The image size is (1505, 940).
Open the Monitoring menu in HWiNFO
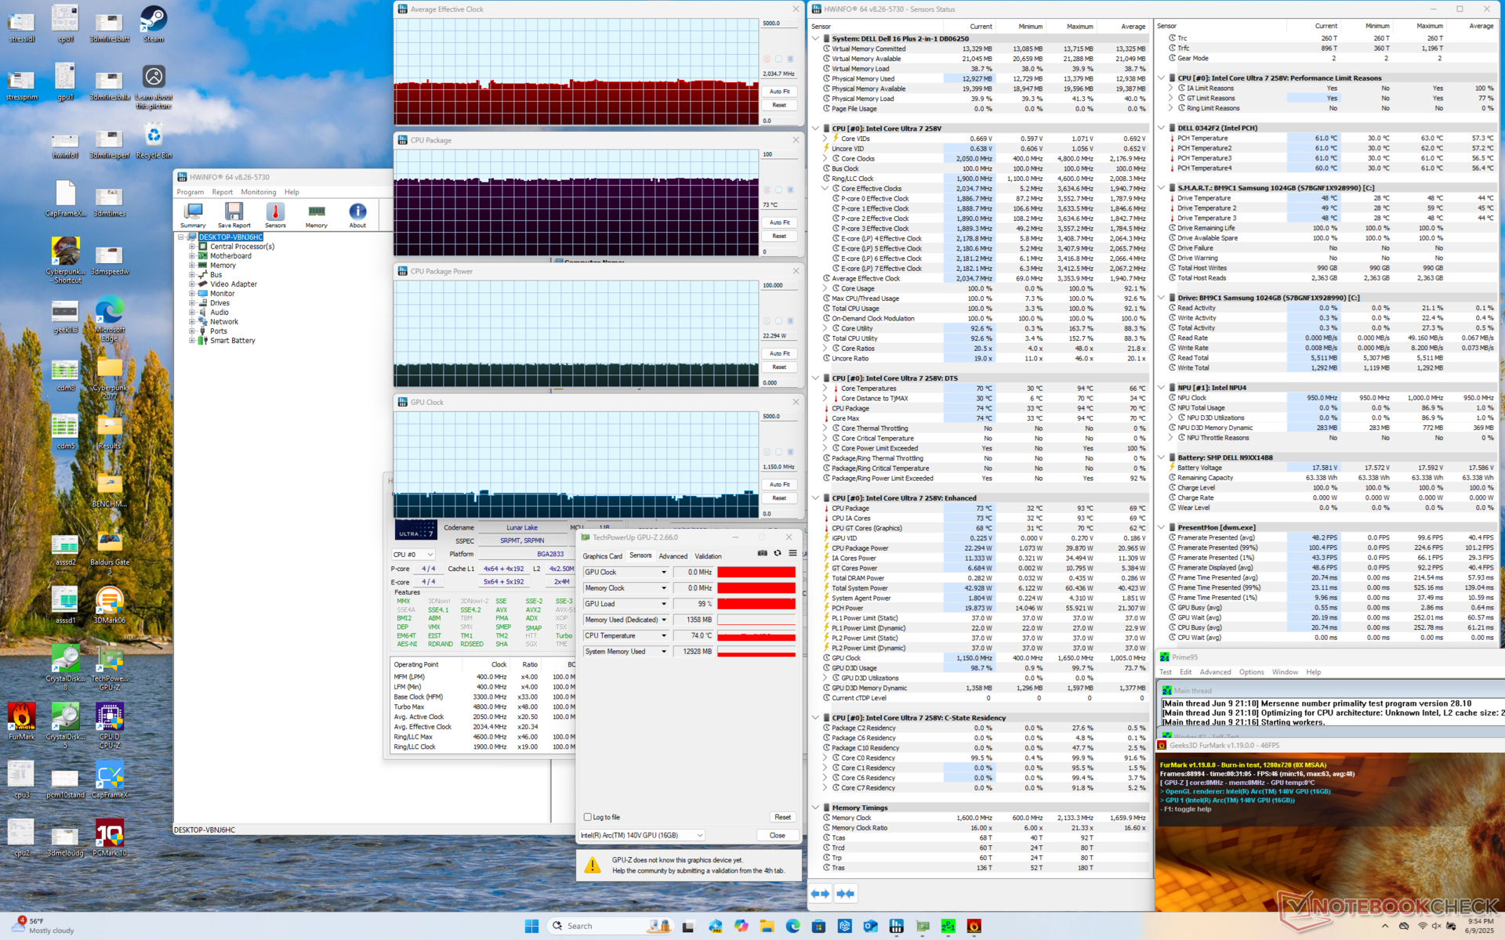258,192
